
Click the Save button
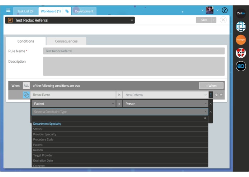(x=204, y=20)
